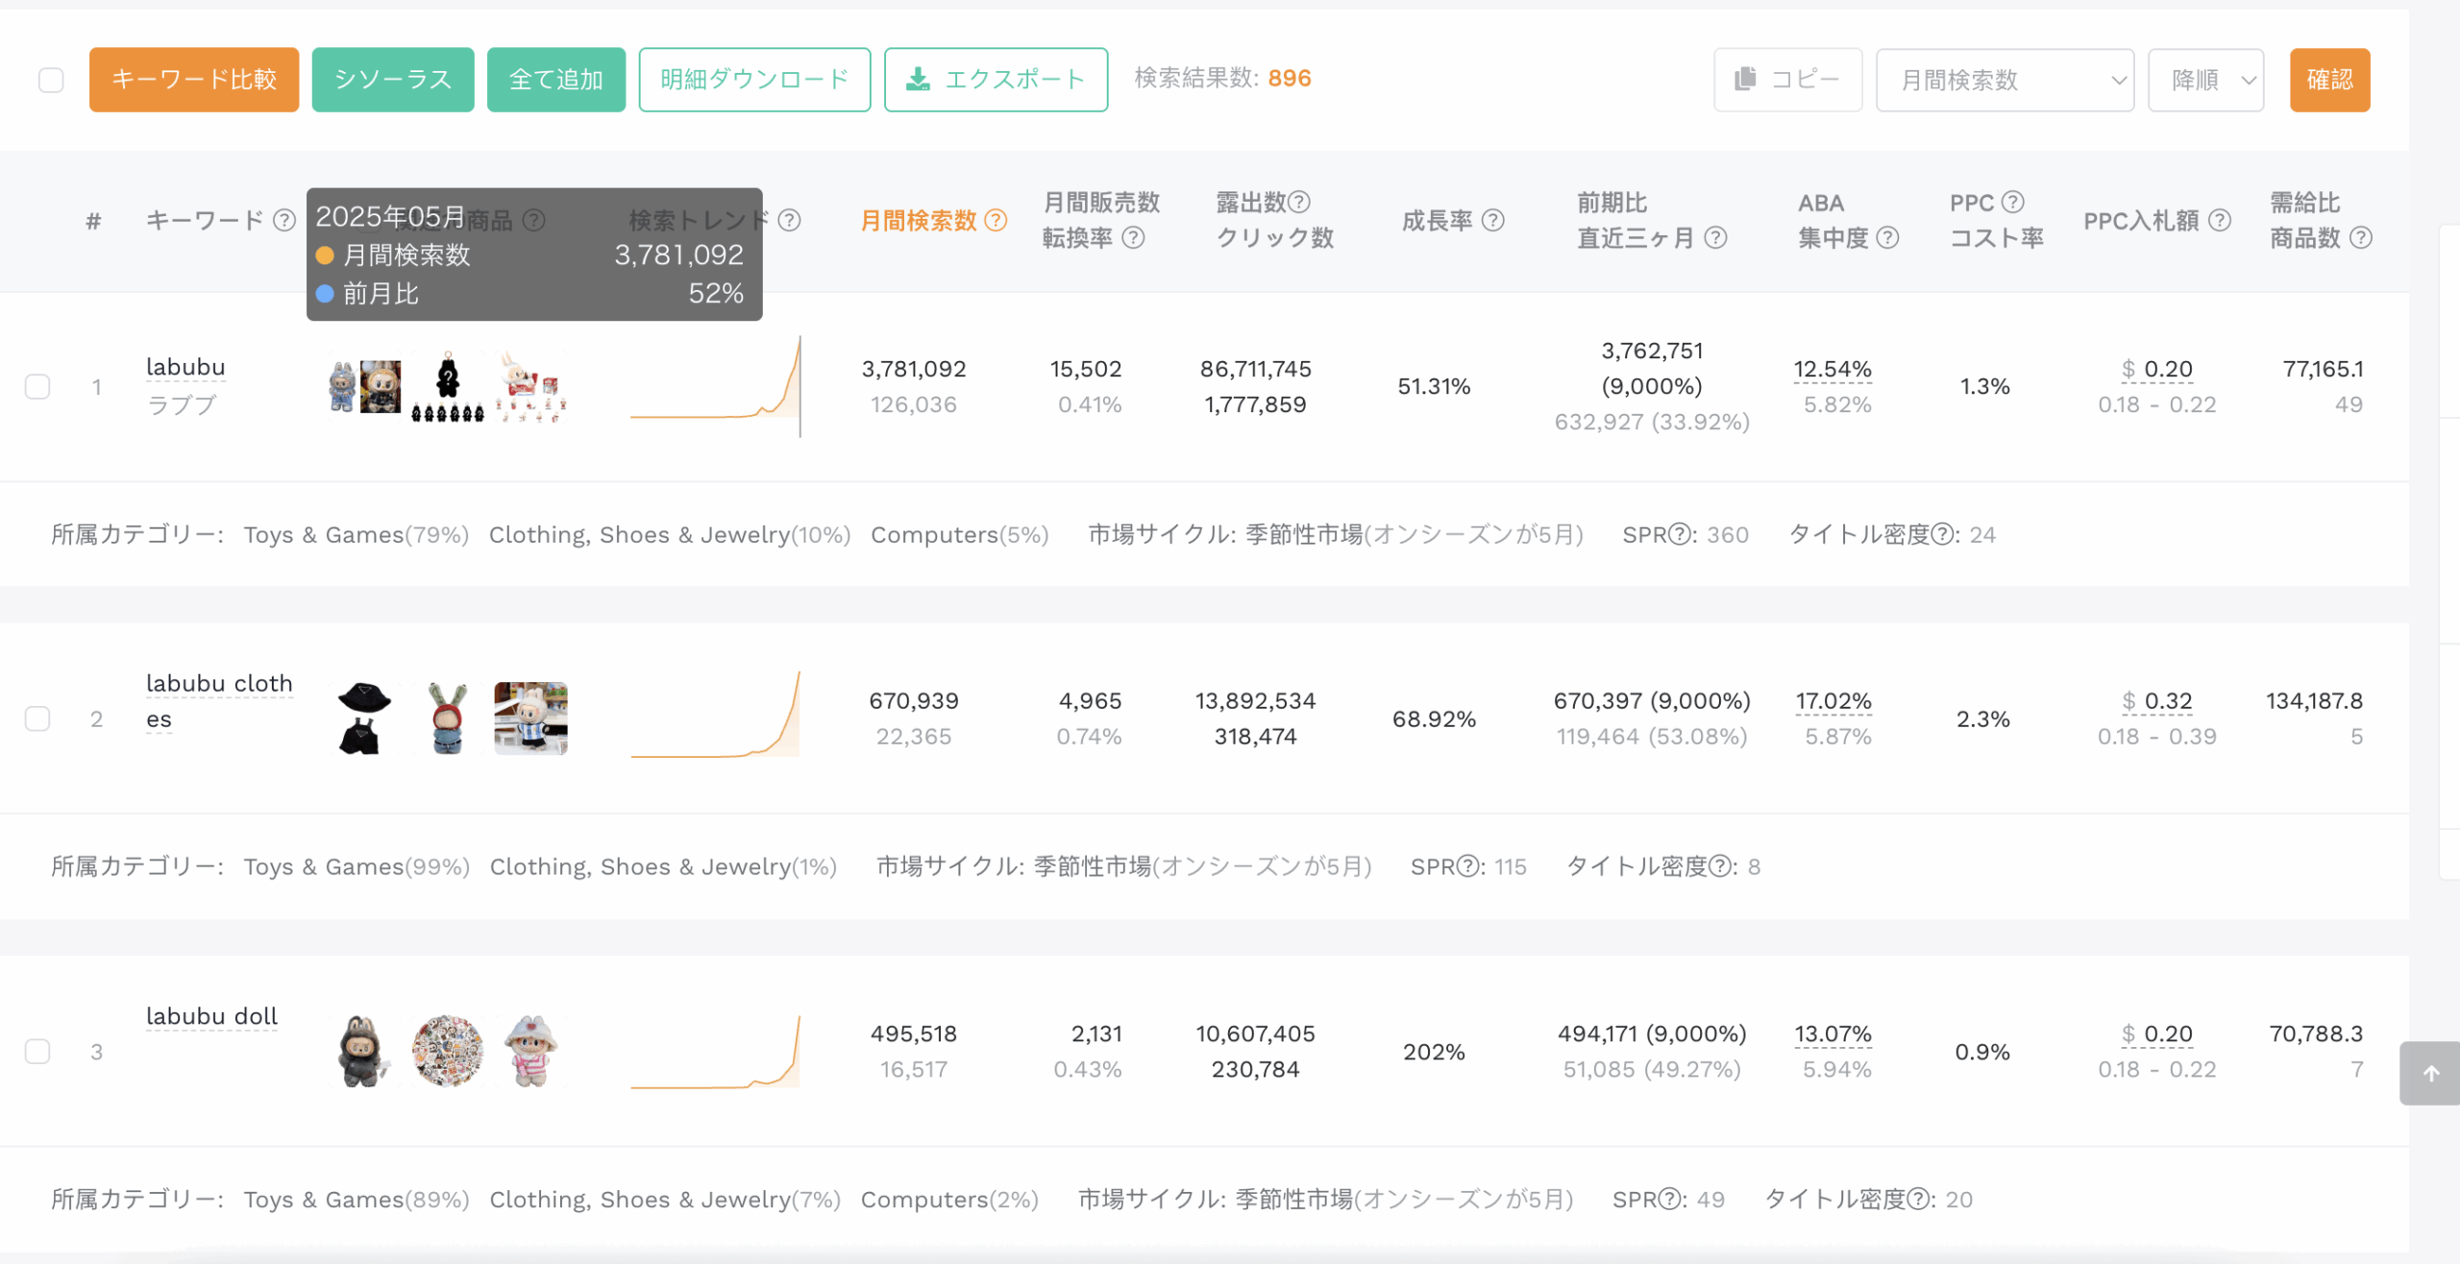
Task: Open the labubu keyword link
Action: [185, 368]
